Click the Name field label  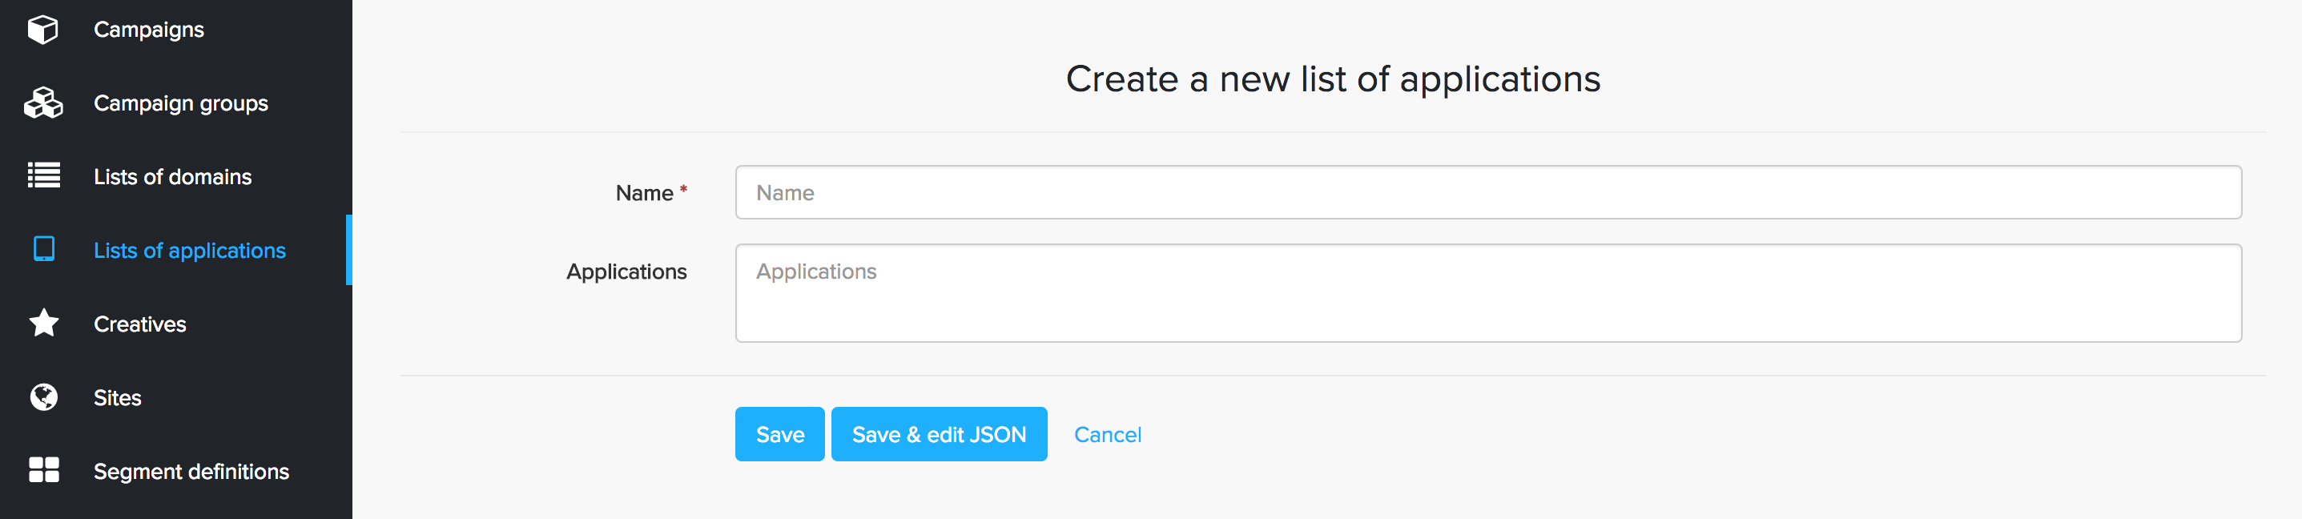tap(643, 193)
